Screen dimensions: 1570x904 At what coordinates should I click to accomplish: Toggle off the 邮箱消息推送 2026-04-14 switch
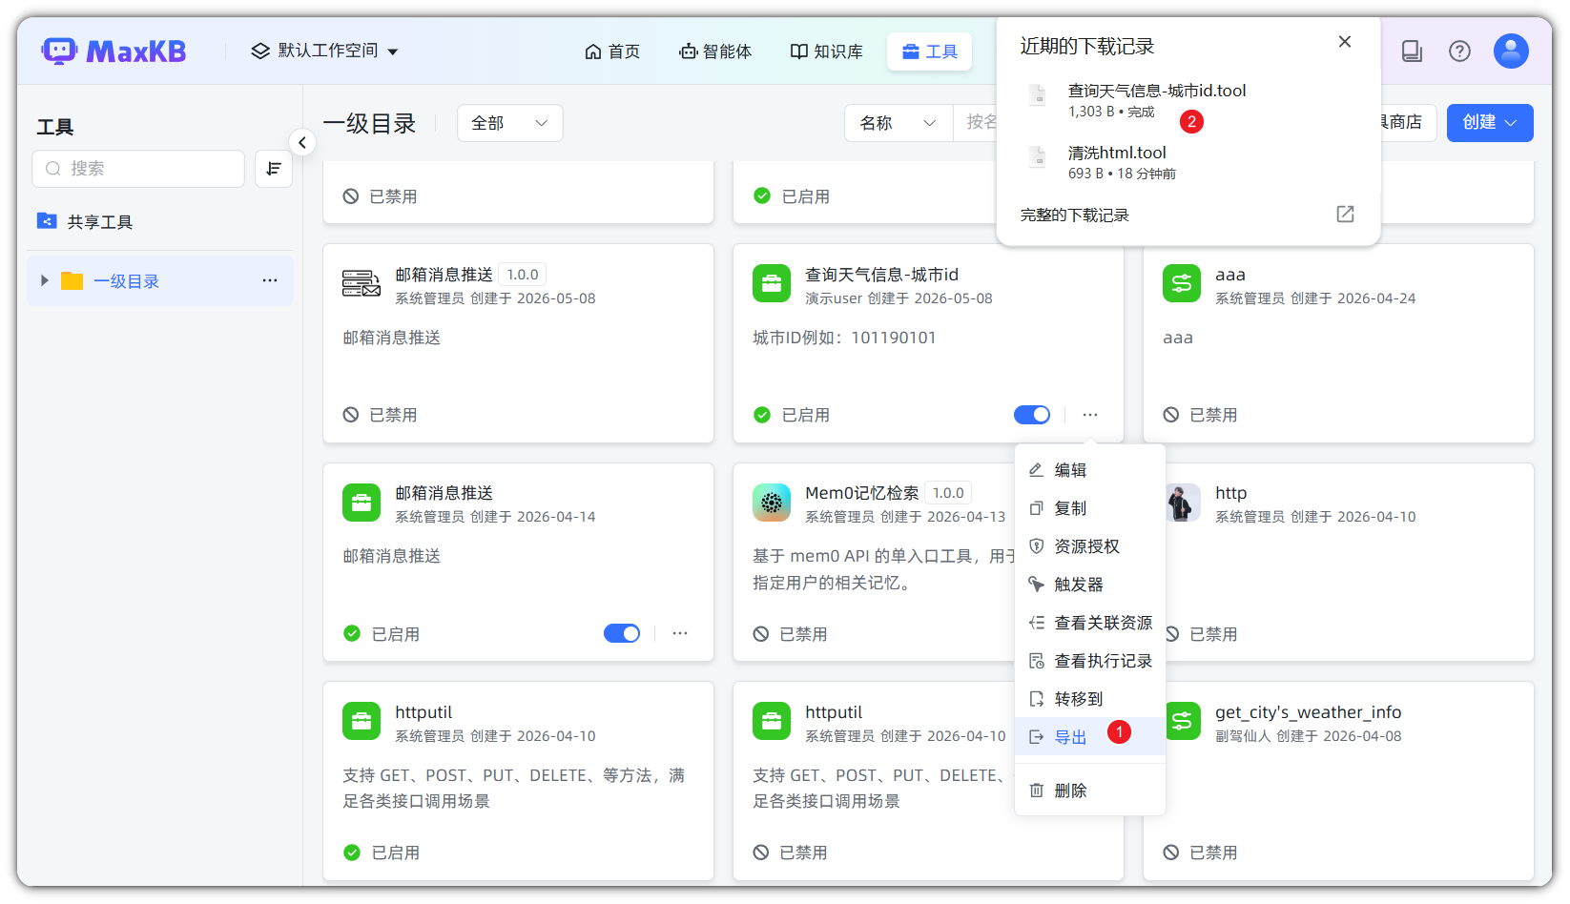pos(622,633)
